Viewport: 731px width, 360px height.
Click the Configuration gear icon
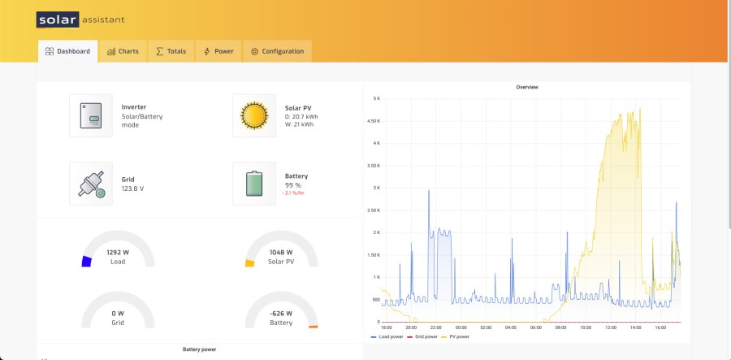pos(254,51)
